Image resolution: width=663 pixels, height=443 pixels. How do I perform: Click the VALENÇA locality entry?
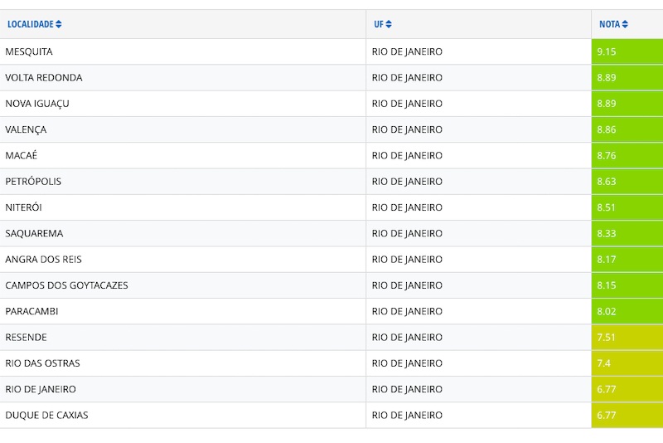click(26, 129)
